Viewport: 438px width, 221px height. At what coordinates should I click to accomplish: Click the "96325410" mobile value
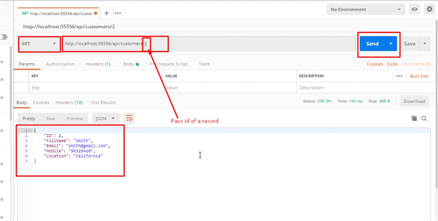pyautogui.click(x=82, y=151)
